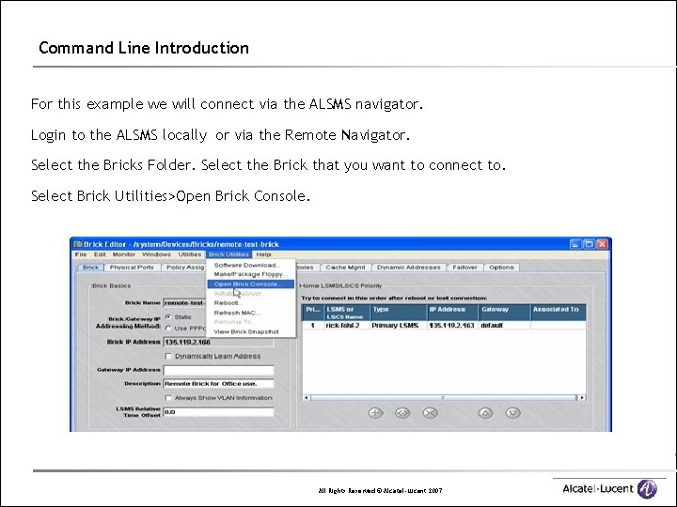Image resolution: width=677 pixels, height=507 pixels.
Task: Collapse the Brick Utilities menu
Action: pyautogui.click(x=228, y=254)
